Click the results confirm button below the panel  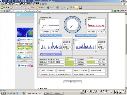click(x=72, y=82)
